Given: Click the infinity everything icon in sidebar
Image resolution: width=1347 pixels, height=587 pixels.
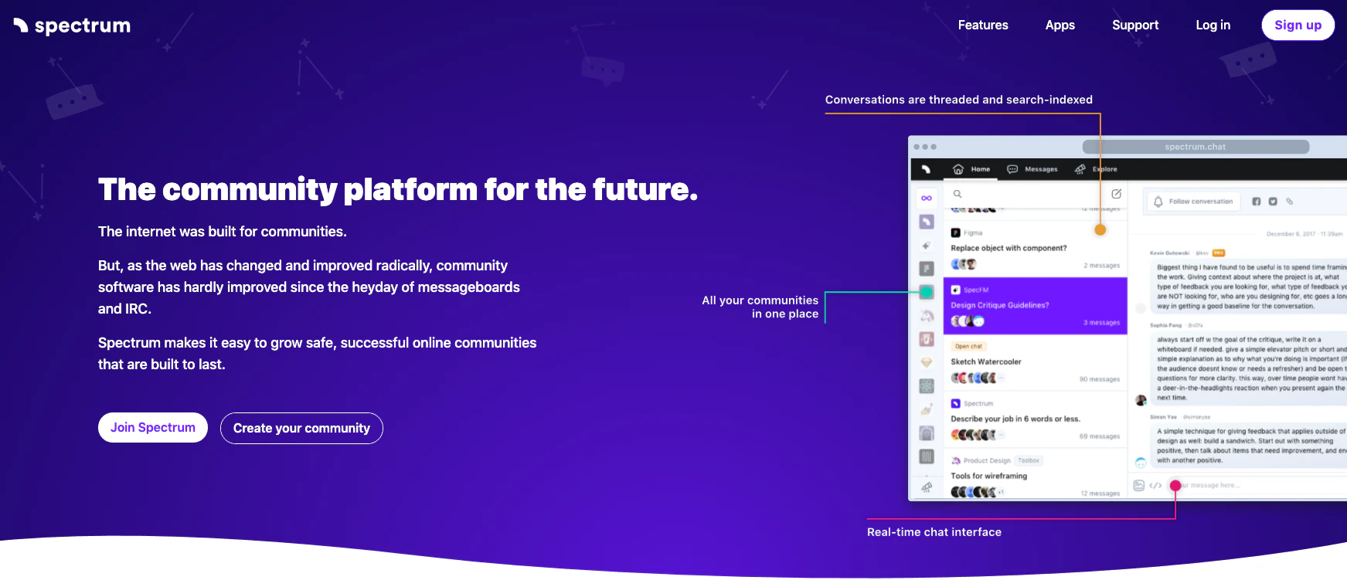Looking at the screenshot, I should pyautogui.click(x=927, y=198).
